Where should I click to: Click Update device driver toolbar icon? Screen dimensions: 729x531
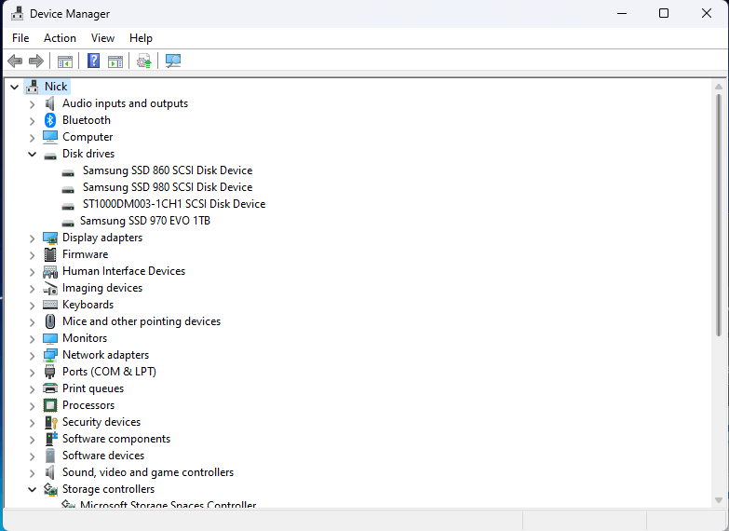143,61
